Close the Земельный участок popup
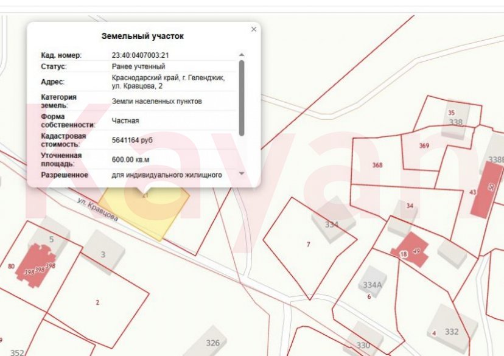 click(x=254, y=29)
